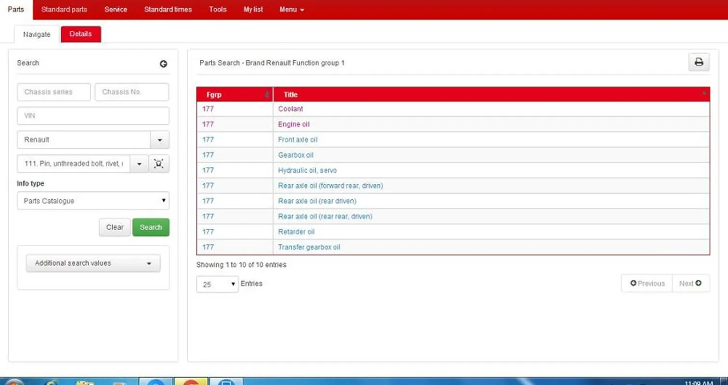Click the 177 code in the Retarder oil row

(x=208, y=232)
